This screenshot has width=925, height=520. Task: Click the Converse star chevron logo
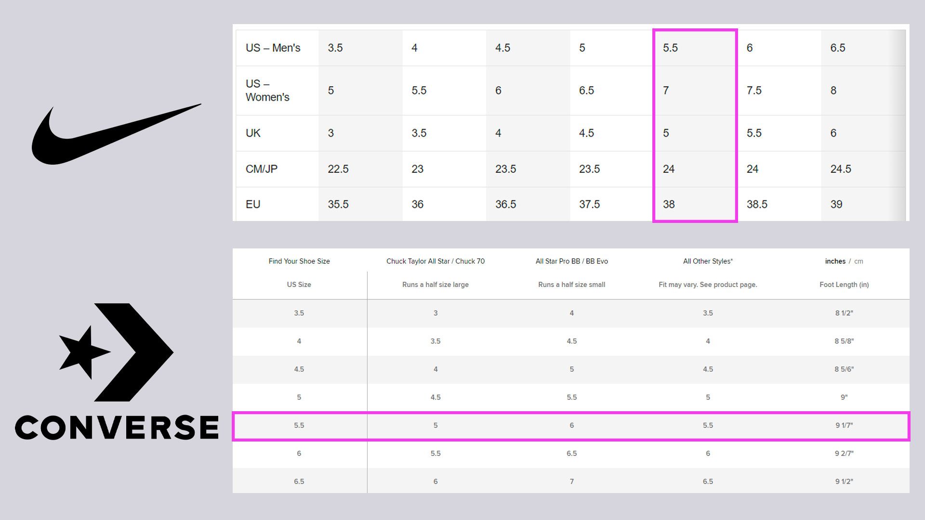click(x=116, y=352)
